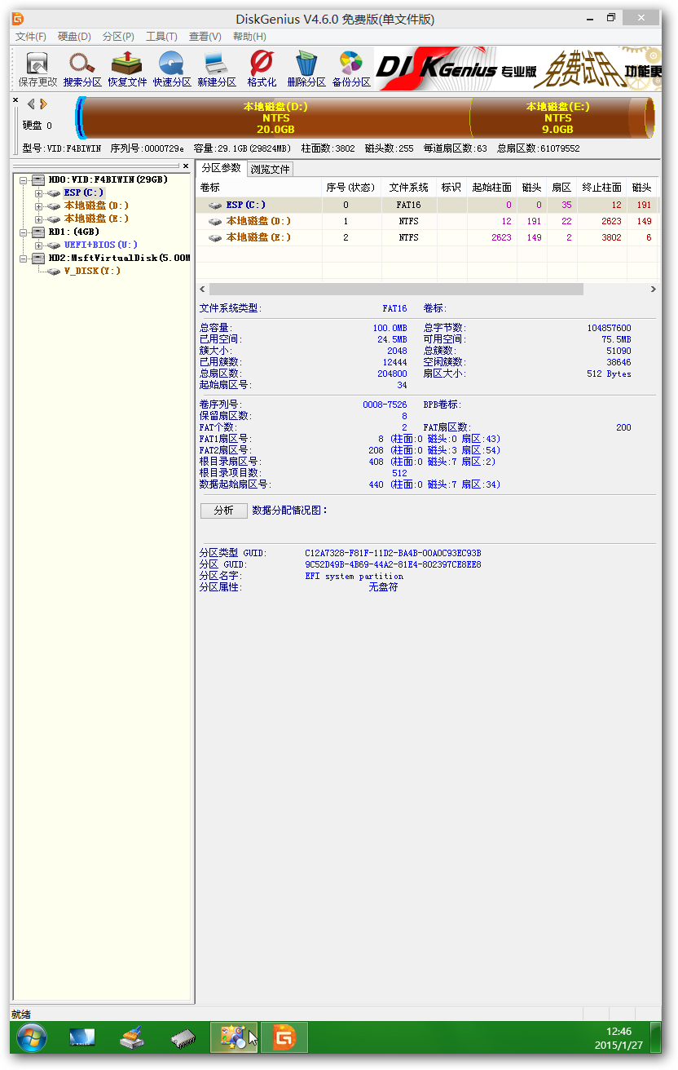Select 本地磁盘(D:) in the disk tree
This screenshot has width=678, height=1070.
(96, 206)
